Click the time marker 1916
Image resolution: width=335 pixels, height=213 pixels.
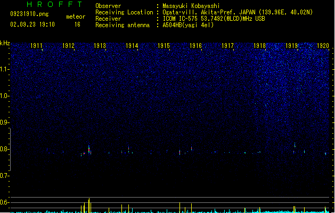(195, 46)
